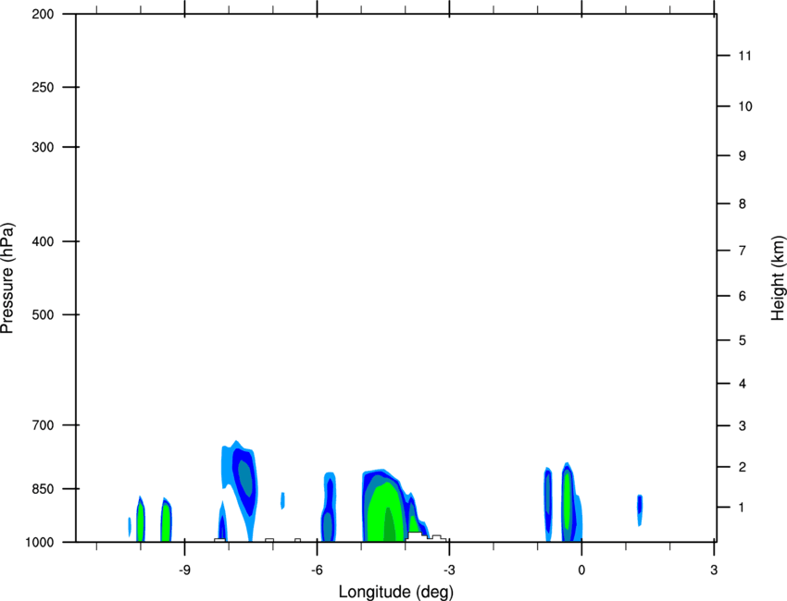
Task: Click the 3 longitude tick label
Action: tap(714, 570)
